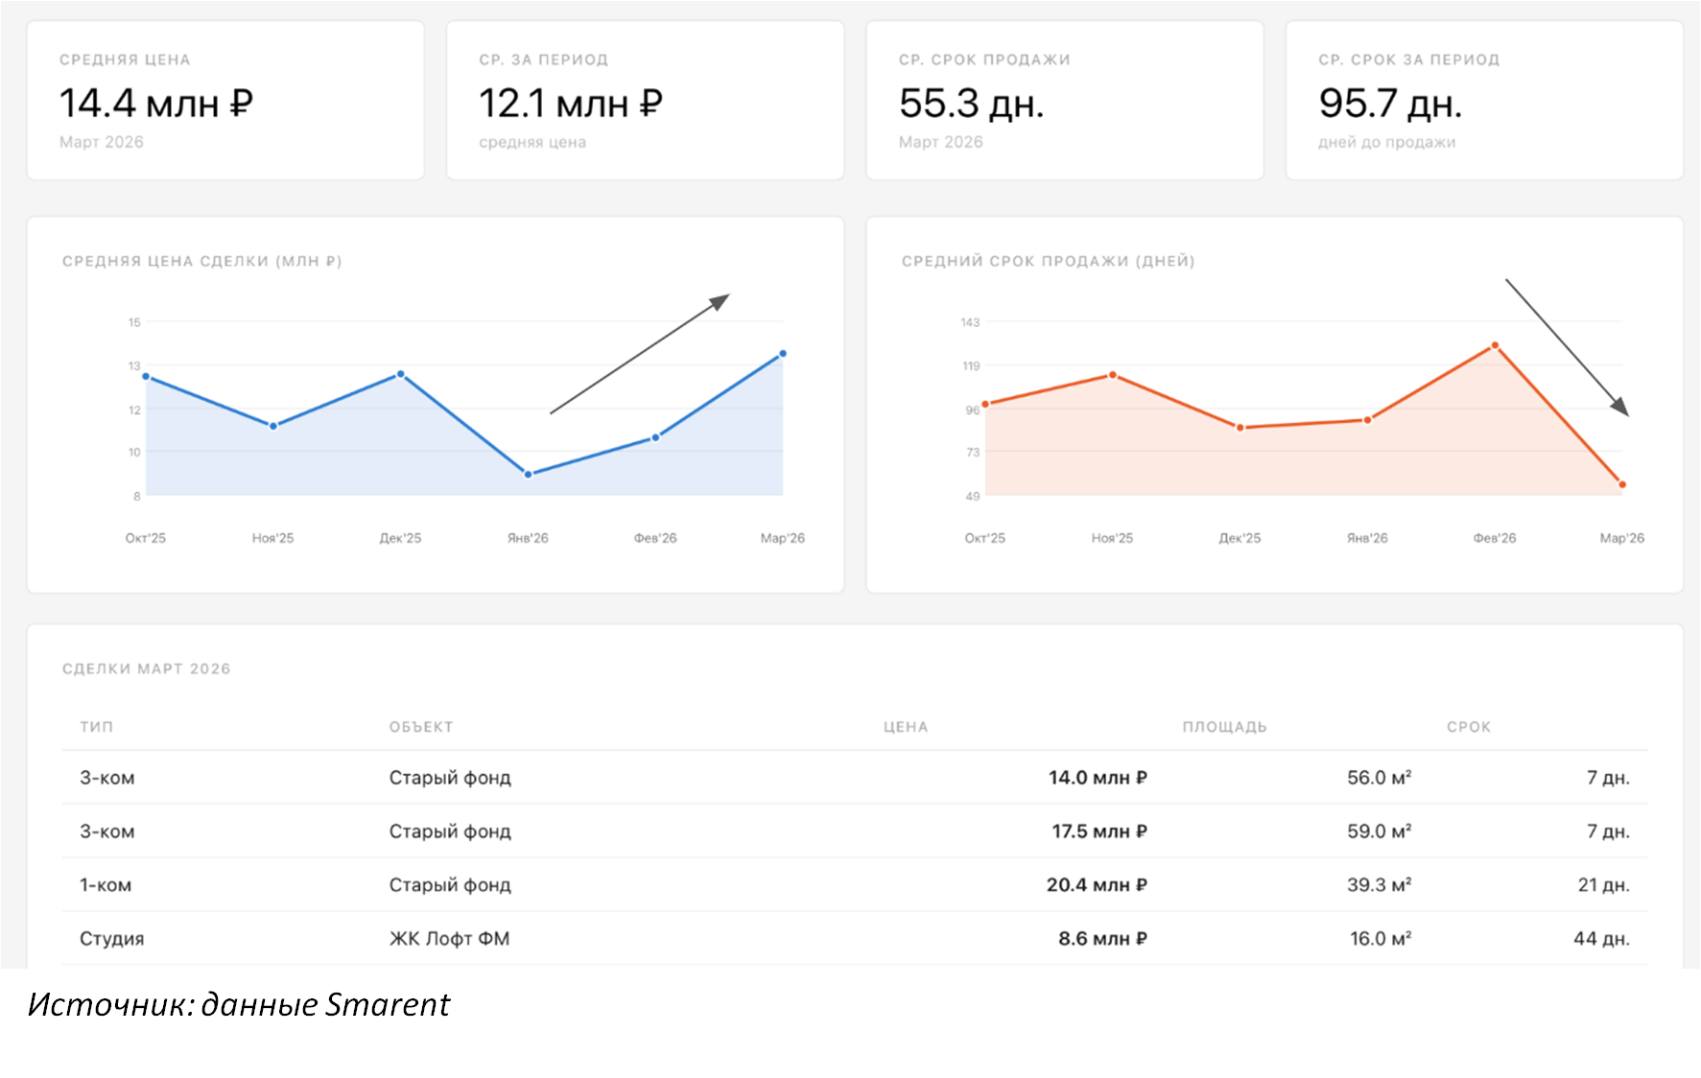Select the Студия type cell
The width and height of the screenshot is (1701, 1078).
point(112,939)
